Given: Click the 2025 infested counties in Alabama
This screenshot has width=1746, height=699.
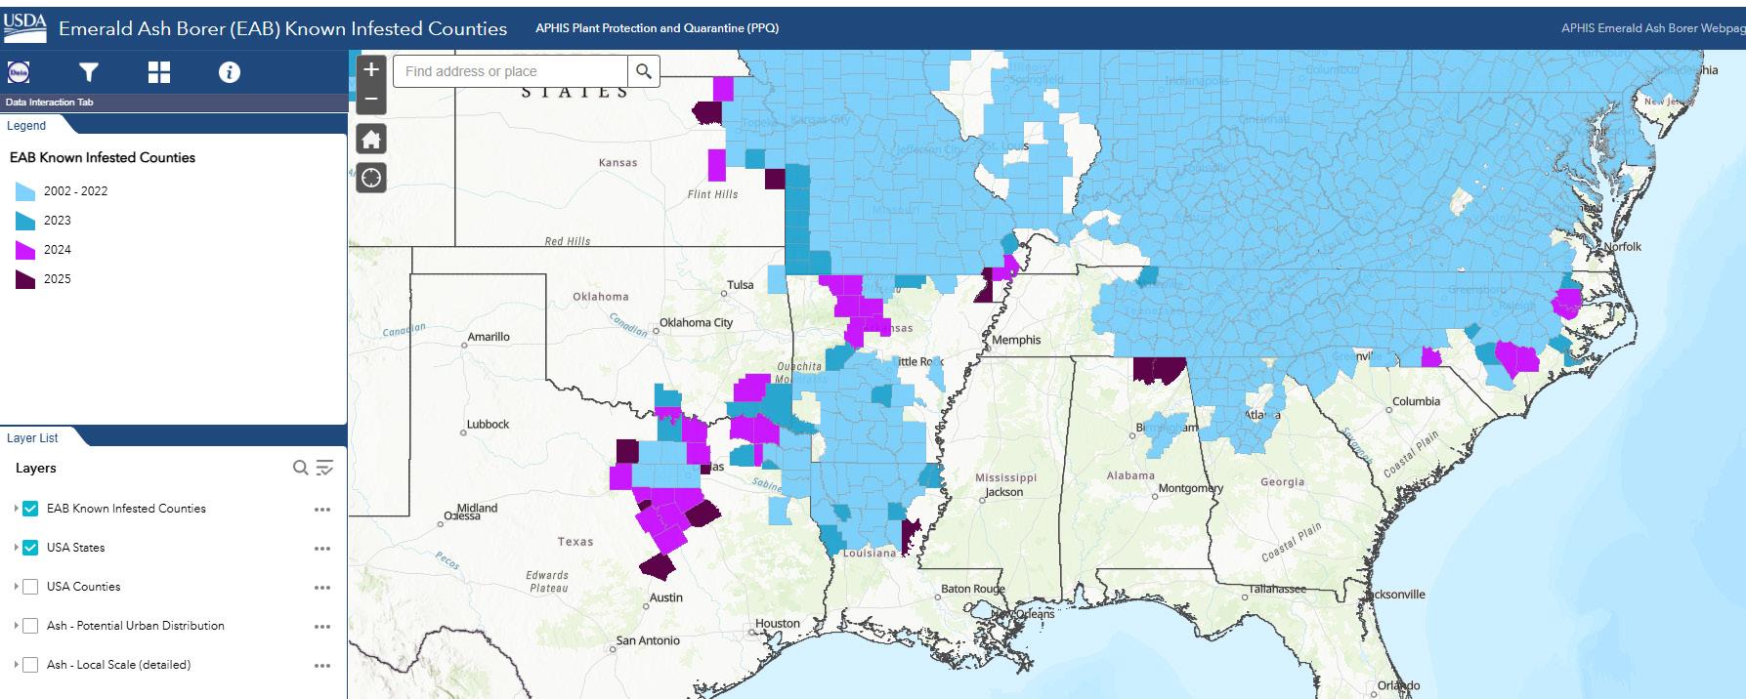Looking at the screenshot, I should pyautogui.click(x=1159, y=369).
